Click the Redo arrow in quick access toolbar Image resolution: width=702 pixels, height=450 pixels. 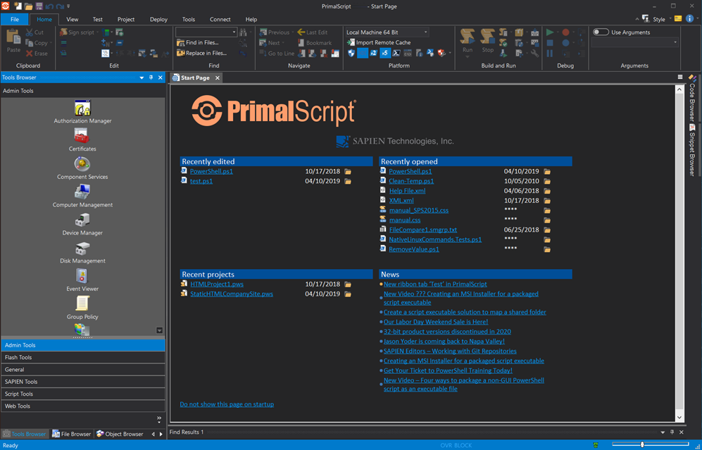(60, 6)
